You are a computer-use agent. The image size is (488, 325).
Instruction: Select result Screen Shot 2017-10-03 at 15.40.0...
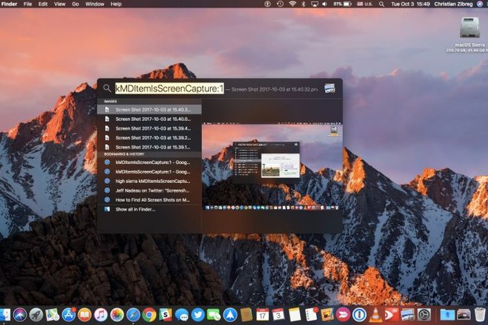(150, 119)
